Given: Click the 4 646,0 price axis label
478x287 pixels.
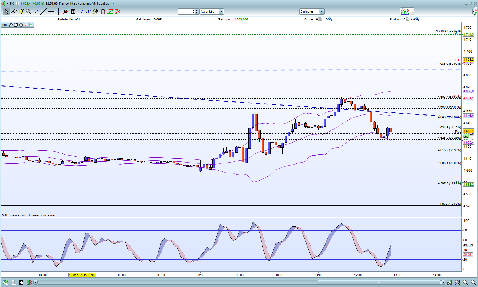Looking at the screenshot, I should pos(469,116).
